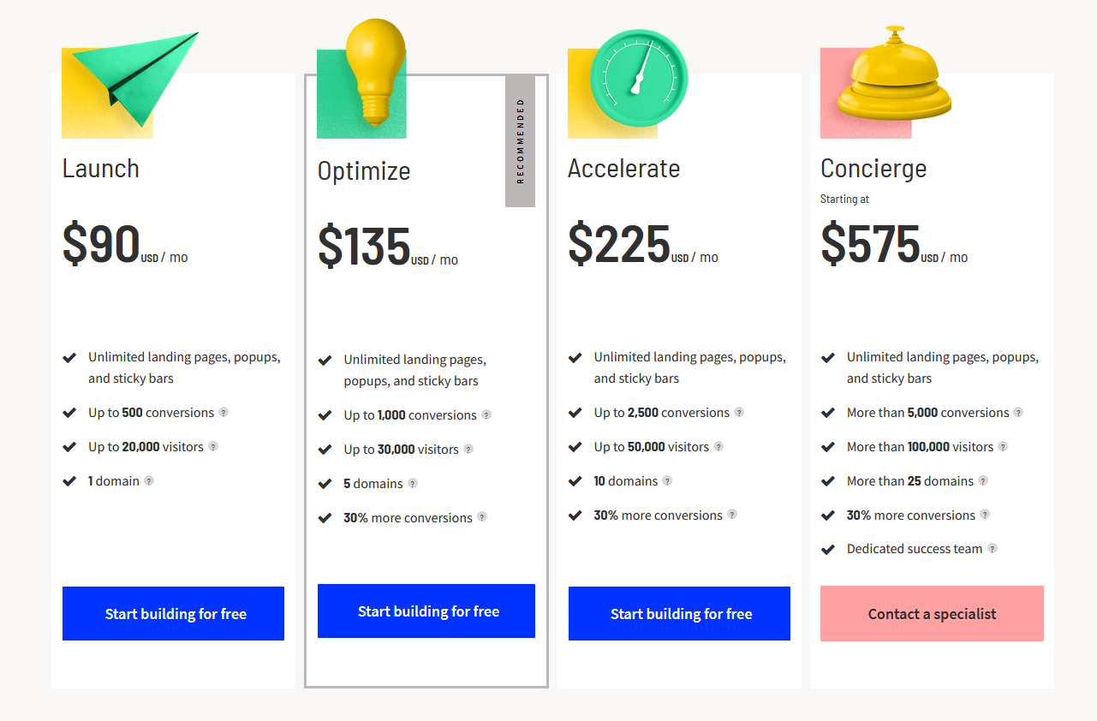Select the Concierge plan title
This screenshot has height=721, width=1097.
tap(873, 169)
